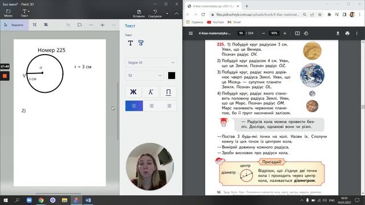The width and height of the screenshot is (365, 205).
Task: Open Сервіси apps bookmark
Action: point(194,22)
